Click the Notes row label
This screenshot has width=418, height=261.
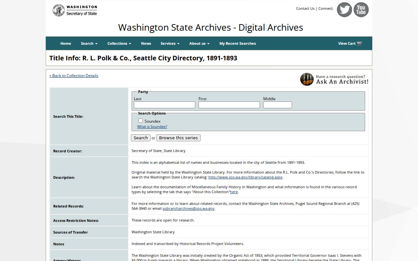click(x=59, y=244)
